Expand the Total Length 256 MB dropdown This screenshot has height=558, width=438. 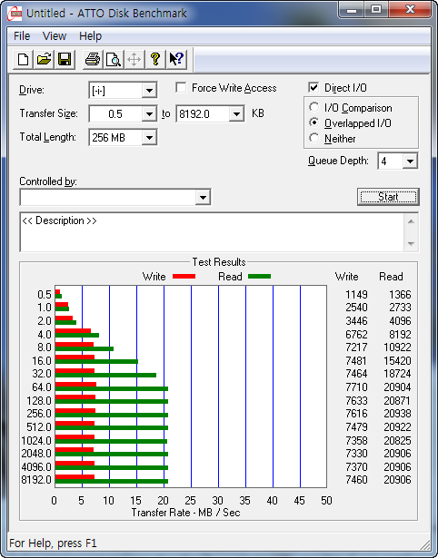pos(149,137)
